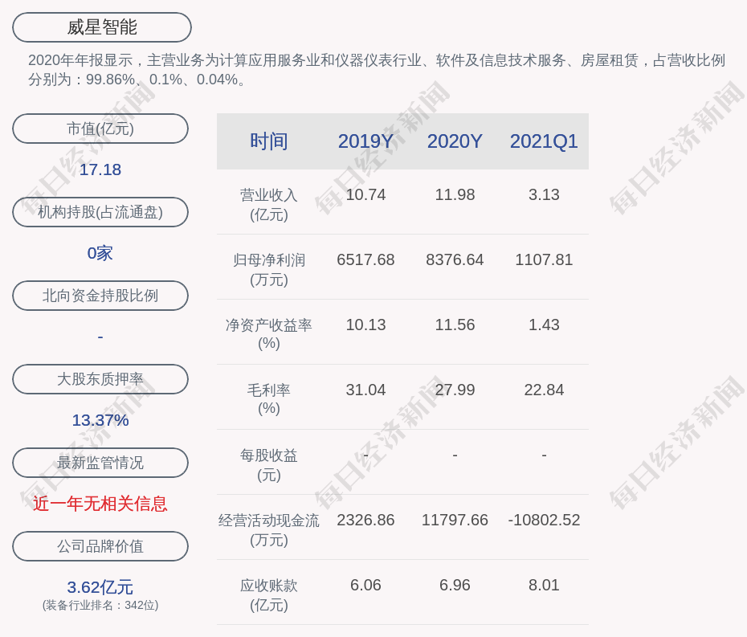
Task: Select the 市值(亿元) label
Action: [x=100, y=129]
